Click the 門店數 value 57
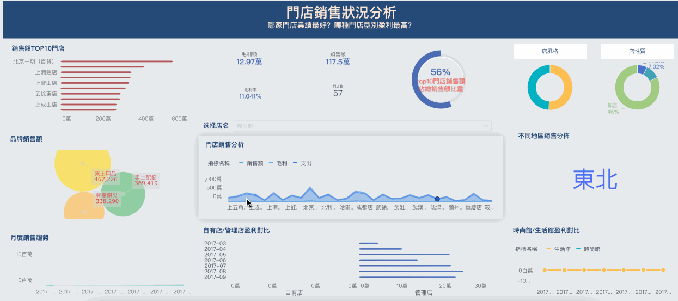This screenshot has height=301, width=678. [x=338, y=93]
